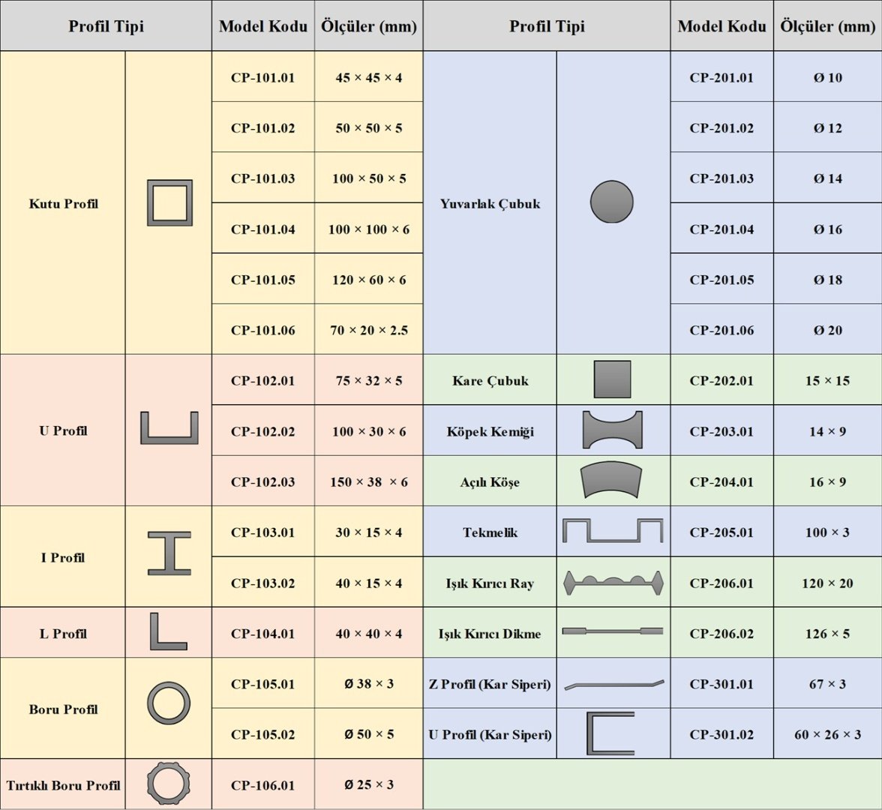Select the Kare Çubuk solid square icon
Image resolution: width=882 pixels, height=810 pixels.
pyautogui.click(x=612, y=379)
